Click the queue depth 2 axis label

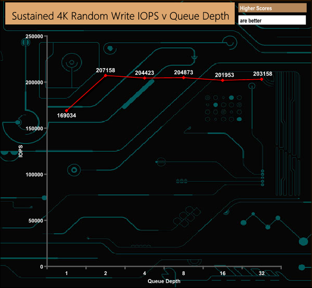tap(106, 273)
